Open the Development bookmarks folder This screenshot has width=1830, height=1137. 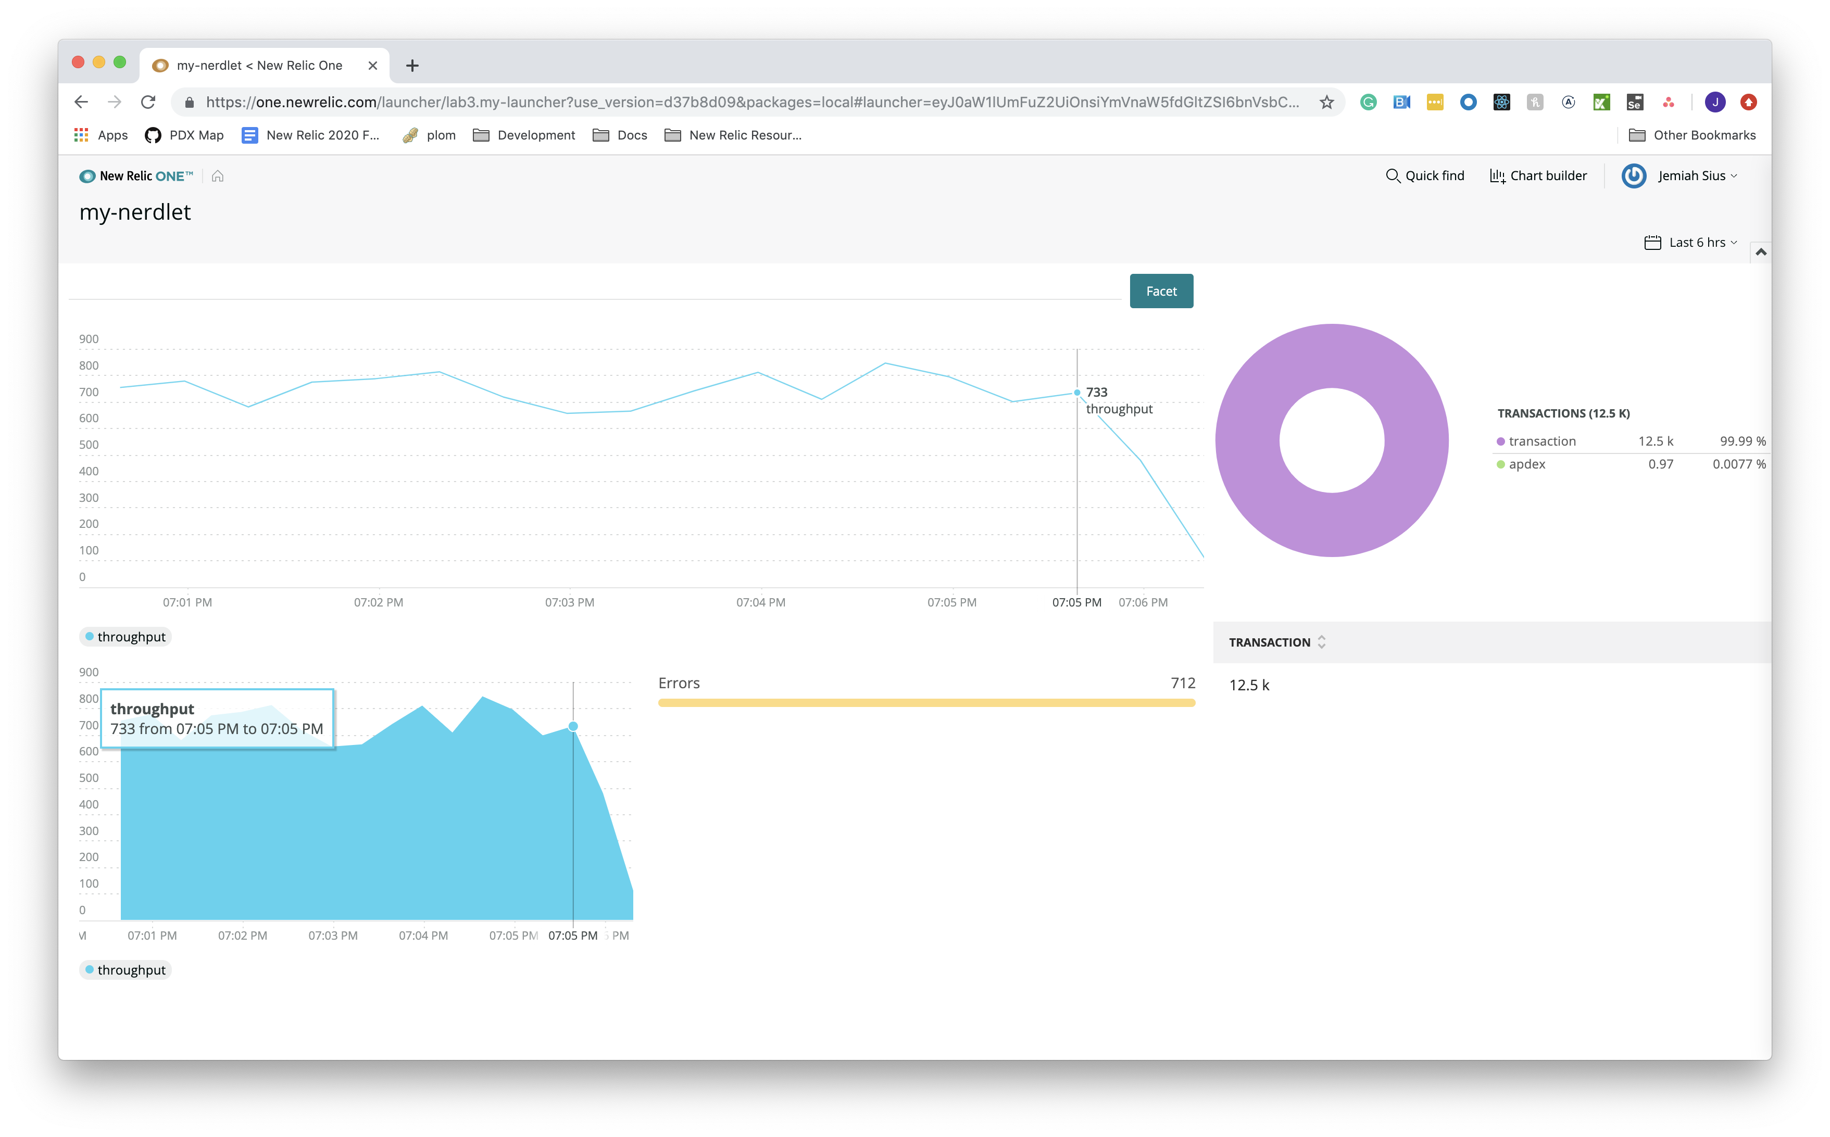pos(523,135)
